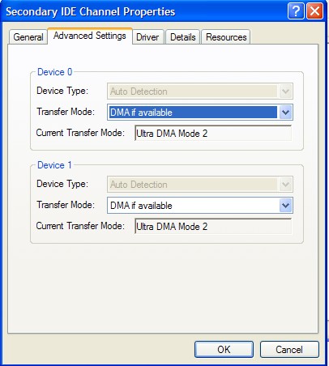Go to the Details tab

click(x=183, y=37)
